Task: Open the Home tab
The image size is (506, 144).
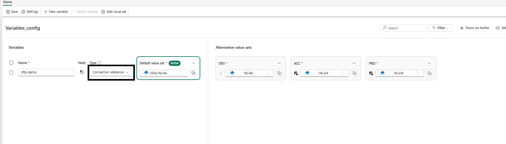Action: point(8,2)
